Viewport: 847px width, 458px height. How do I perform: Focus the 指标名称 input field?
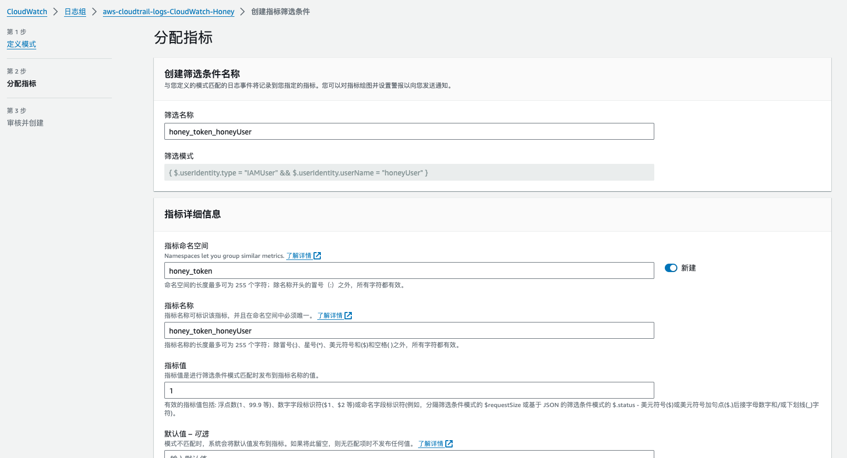(x=409, y=330)
